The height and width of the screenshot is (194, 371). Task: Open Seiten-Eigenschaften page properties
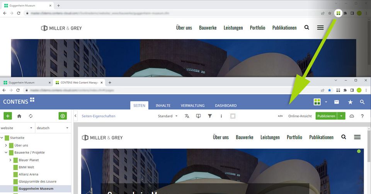point(99,116)
